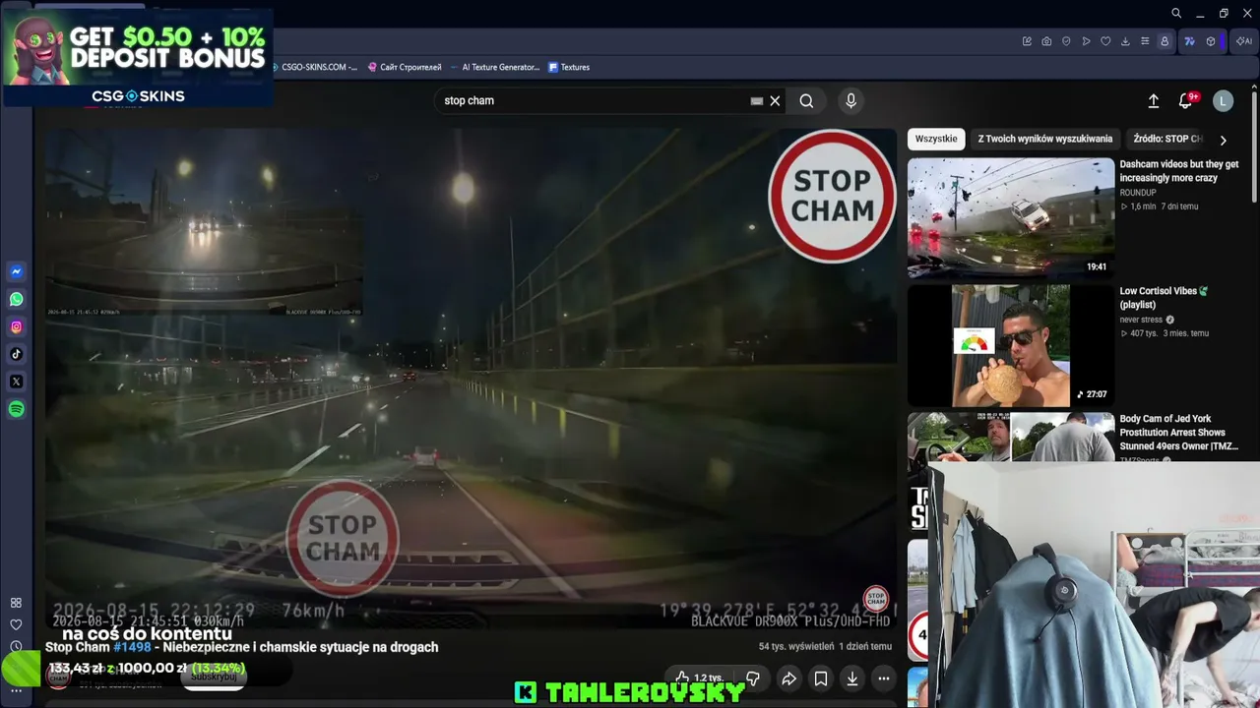The height and width of the screenshot is (708, 1260).
Task: Open the browser send/flow arrow icon
Action: tap(1086, 41)
